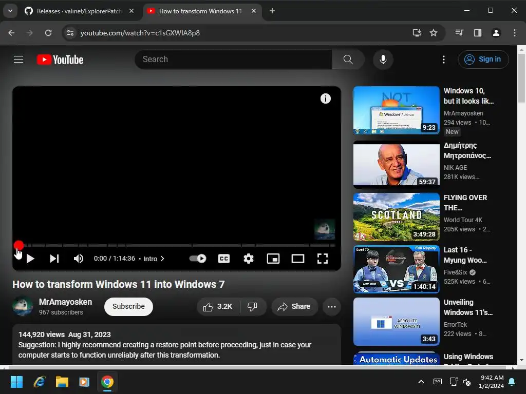
Task: Reload the page
Action: (48, 33)
